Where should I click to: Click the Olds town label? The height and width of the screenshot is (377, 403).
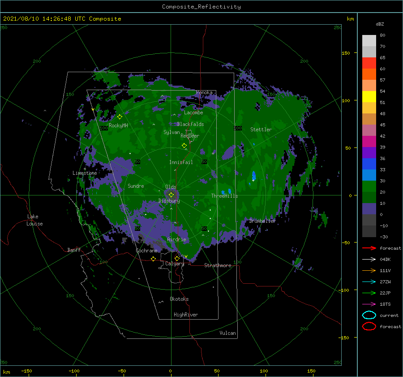pos(171,187)
